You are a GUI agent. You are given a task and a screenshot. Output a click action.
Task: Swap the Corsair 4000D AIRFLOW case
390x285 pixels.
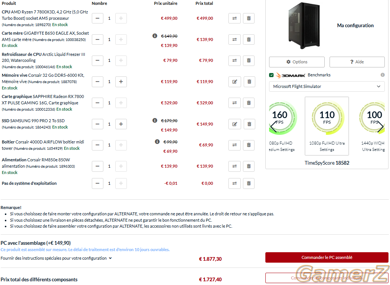coord(234,145)
